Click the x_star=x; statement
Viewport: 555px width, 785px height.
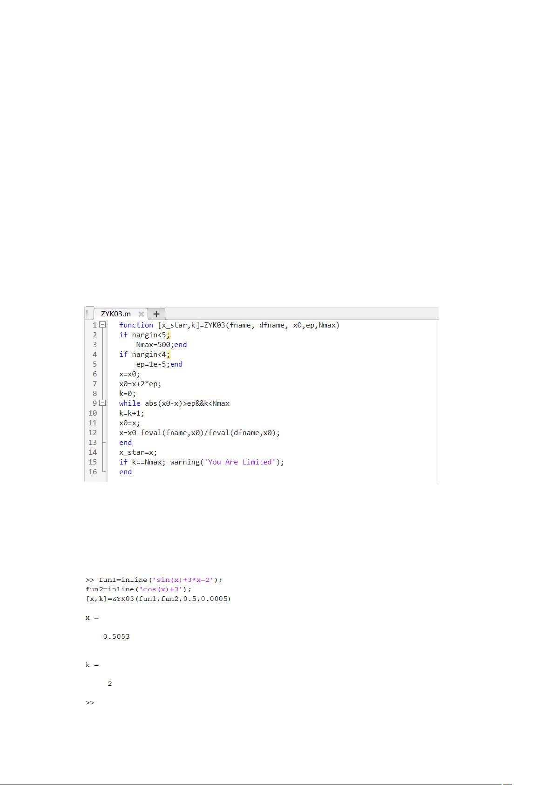pos(138,452)
